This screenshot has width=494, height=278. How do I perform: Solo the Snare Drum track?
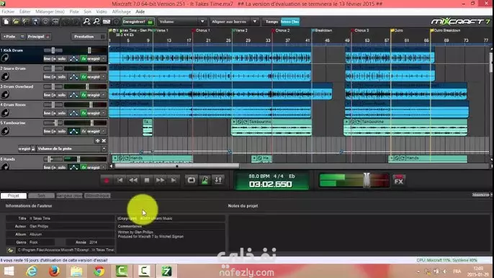62,77
